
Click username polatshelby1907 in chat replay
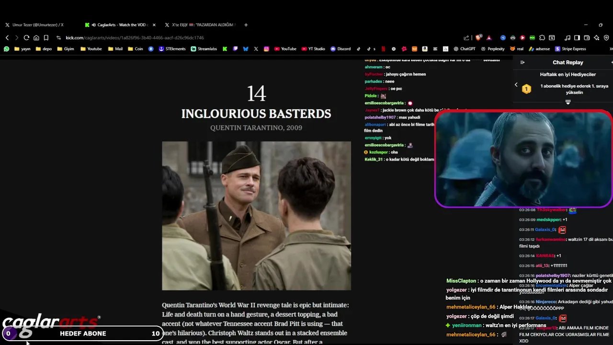pyautogui.click(x=553, y=276)
